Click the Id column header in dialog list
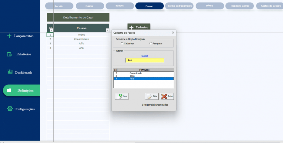This screenshot has height=143, width=283. pyautogui.click(x=116, y=70)
